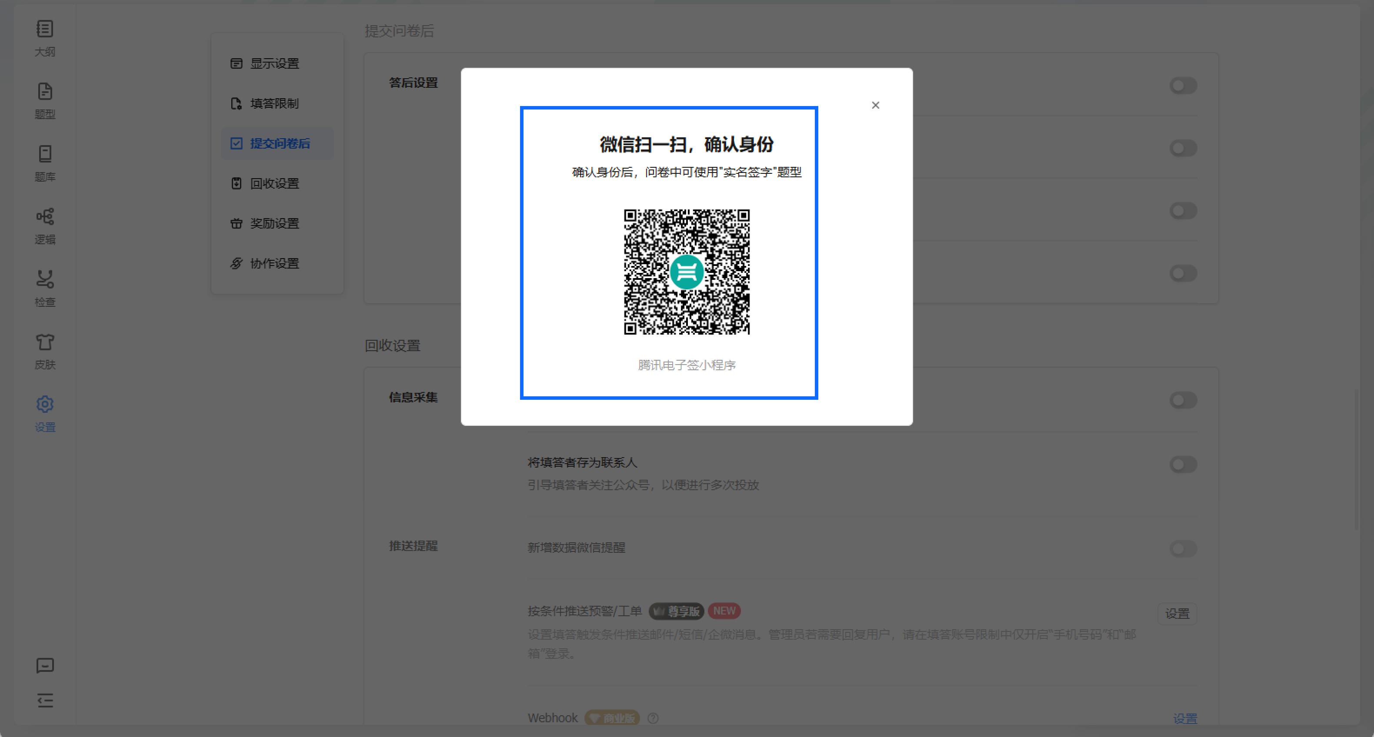Open the 皮肤 skin panel
This screenshot has height=737, width=1374.
tap(45, 351)
